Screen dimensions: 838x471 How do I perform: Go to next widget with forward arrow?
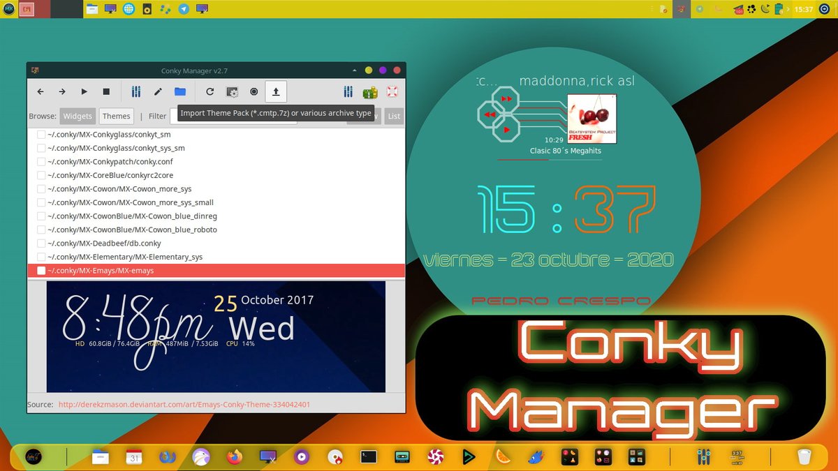(62, 91)
